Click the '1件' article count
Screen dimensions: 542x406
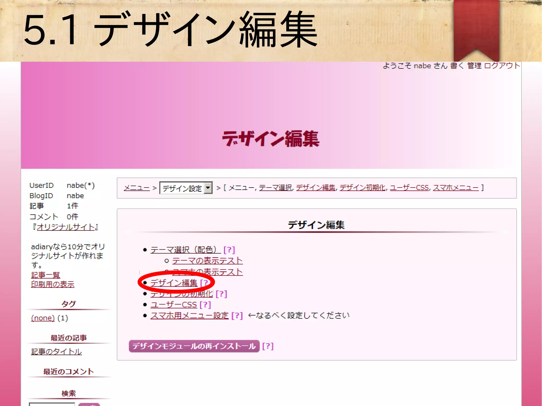[73, 206]
